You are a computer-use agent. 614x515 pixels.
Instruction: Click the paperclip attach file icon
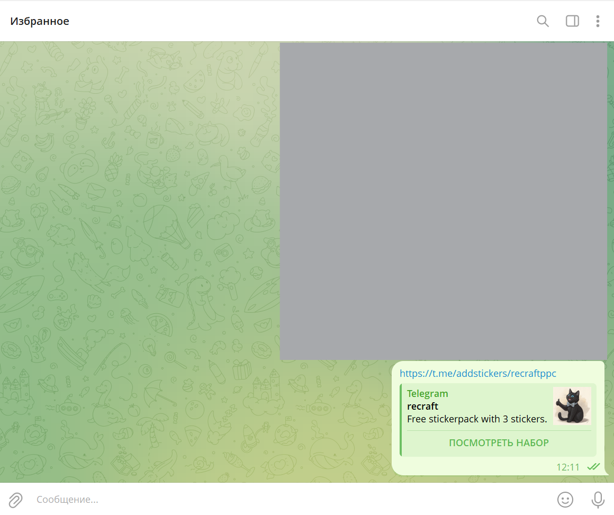[x=16, y=499]
